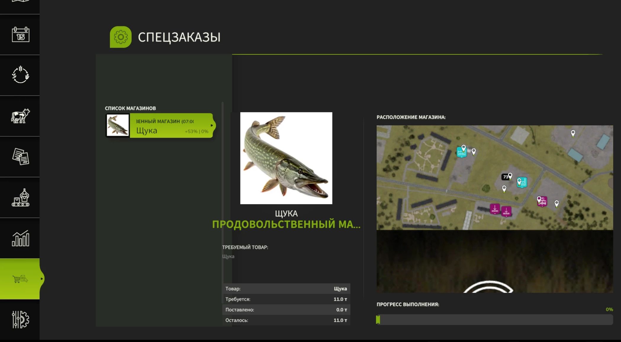Open the production factory icon in sidebar
The height and width of the screenshot is (342, 621).
[x=20, y=197]
